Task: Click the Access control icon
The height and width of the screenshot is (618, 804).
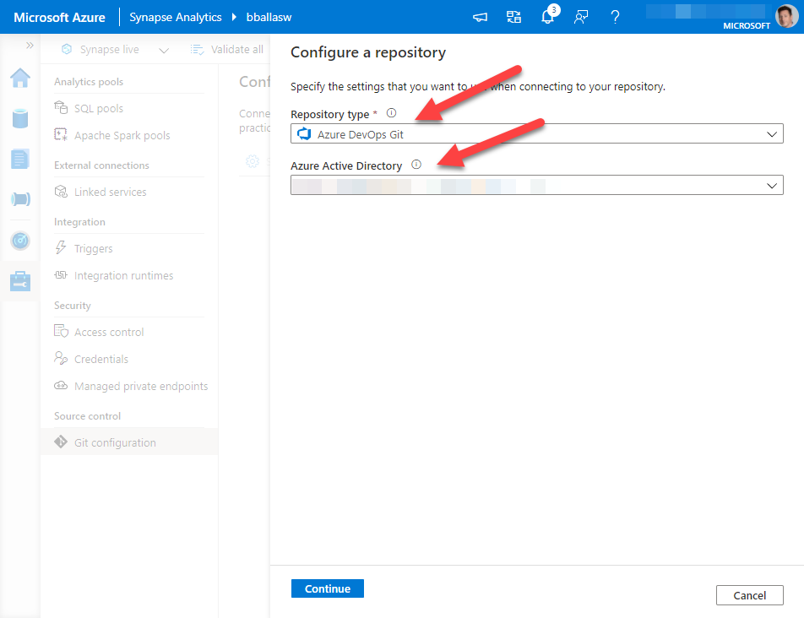Action: pyautogui.click(x=61, y=331)
